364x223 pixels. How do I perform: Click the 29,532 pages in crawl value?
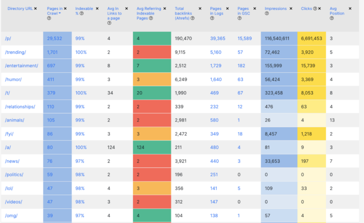55,38
